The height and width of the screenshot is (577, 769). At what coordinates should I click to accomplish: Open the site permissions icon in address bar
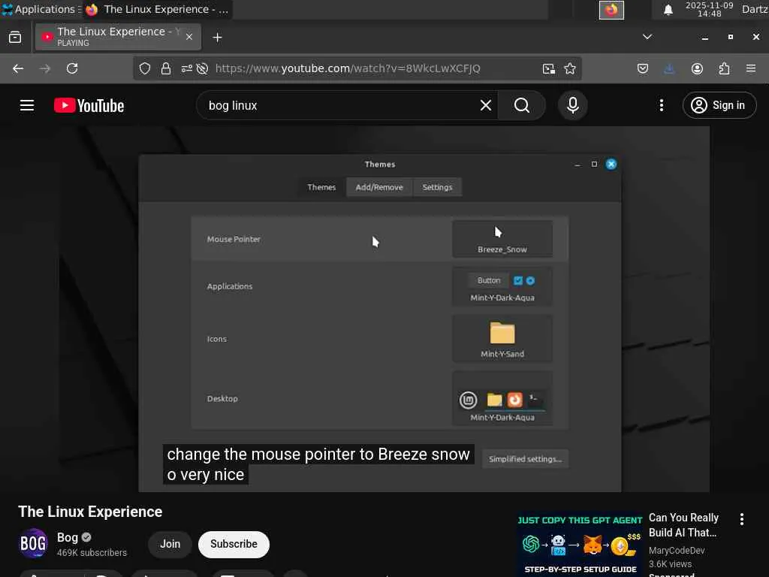click(187, 68)
